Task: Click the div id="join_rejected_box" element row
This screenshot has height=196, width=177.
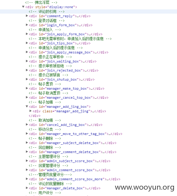Action: point(64,70)
